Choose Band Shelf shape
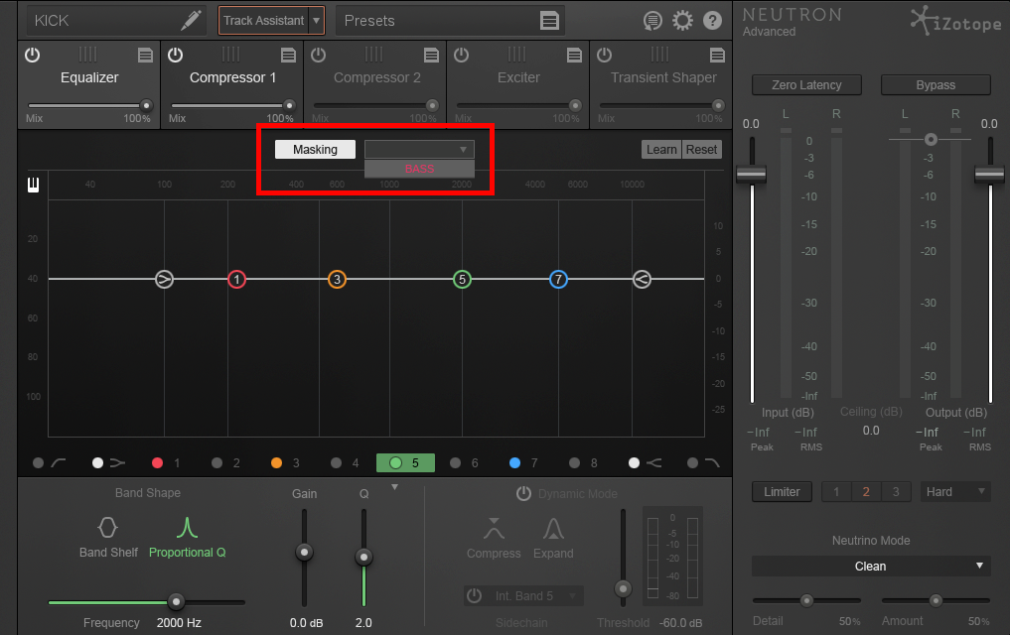The image size is (1010, 635). pyautogui.click(x=108, y=538)
